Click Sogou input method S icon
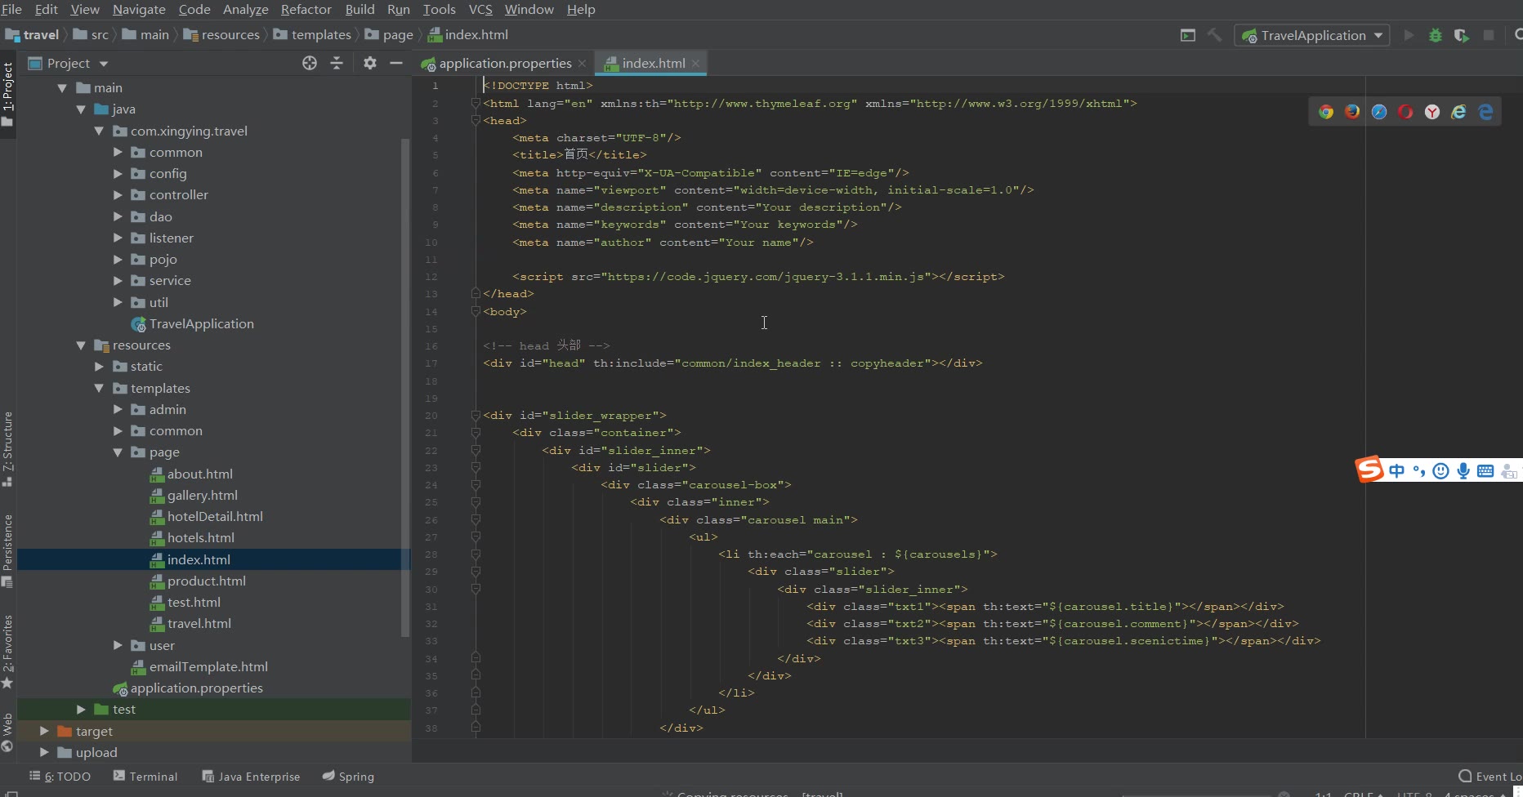 1369,470
